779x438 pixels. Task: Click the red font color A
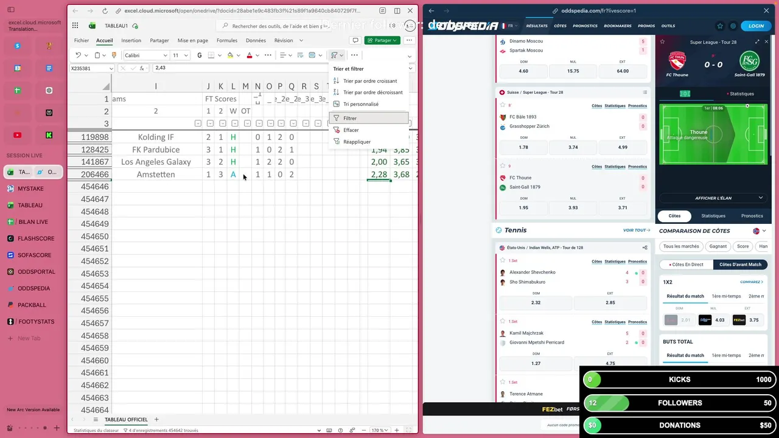pos(250,55)
